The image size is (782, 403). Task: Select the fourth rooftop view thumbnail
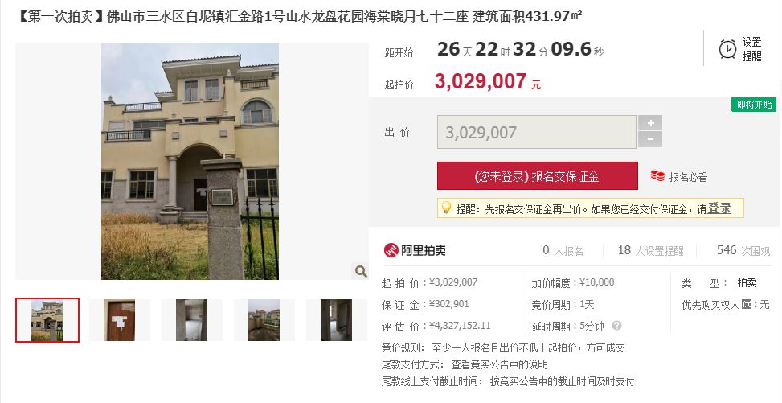point(264,320)
